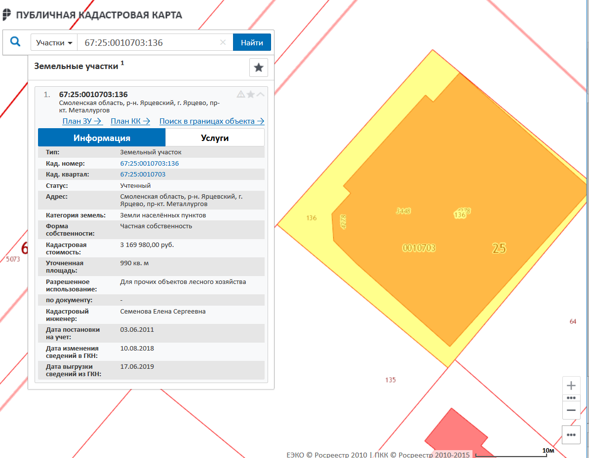Open the bottom three-dots map tools button

coord(571,434)
